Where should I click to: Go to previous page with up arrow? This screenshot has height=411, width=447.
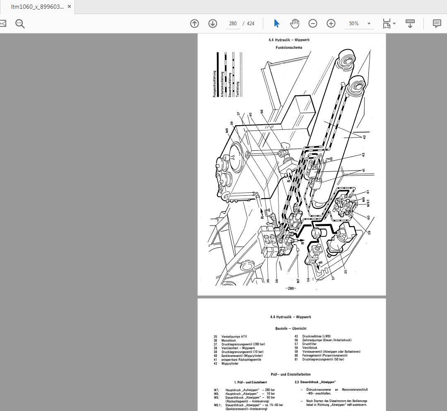(x=195, y=23)
